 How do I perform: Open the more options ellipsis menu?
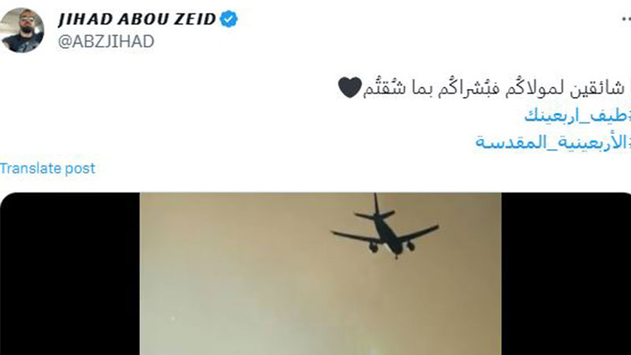tap(626, 18)
